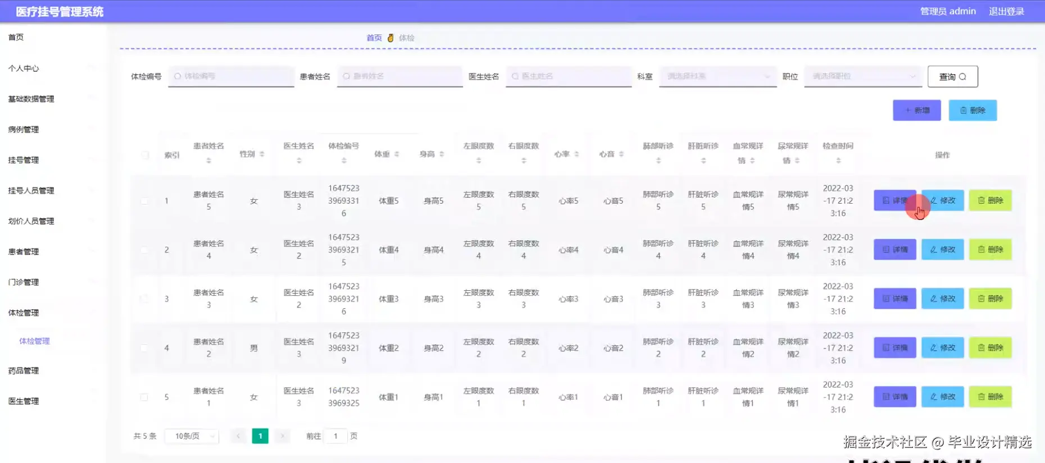Click 修改 for row index 5

(942, 396)
